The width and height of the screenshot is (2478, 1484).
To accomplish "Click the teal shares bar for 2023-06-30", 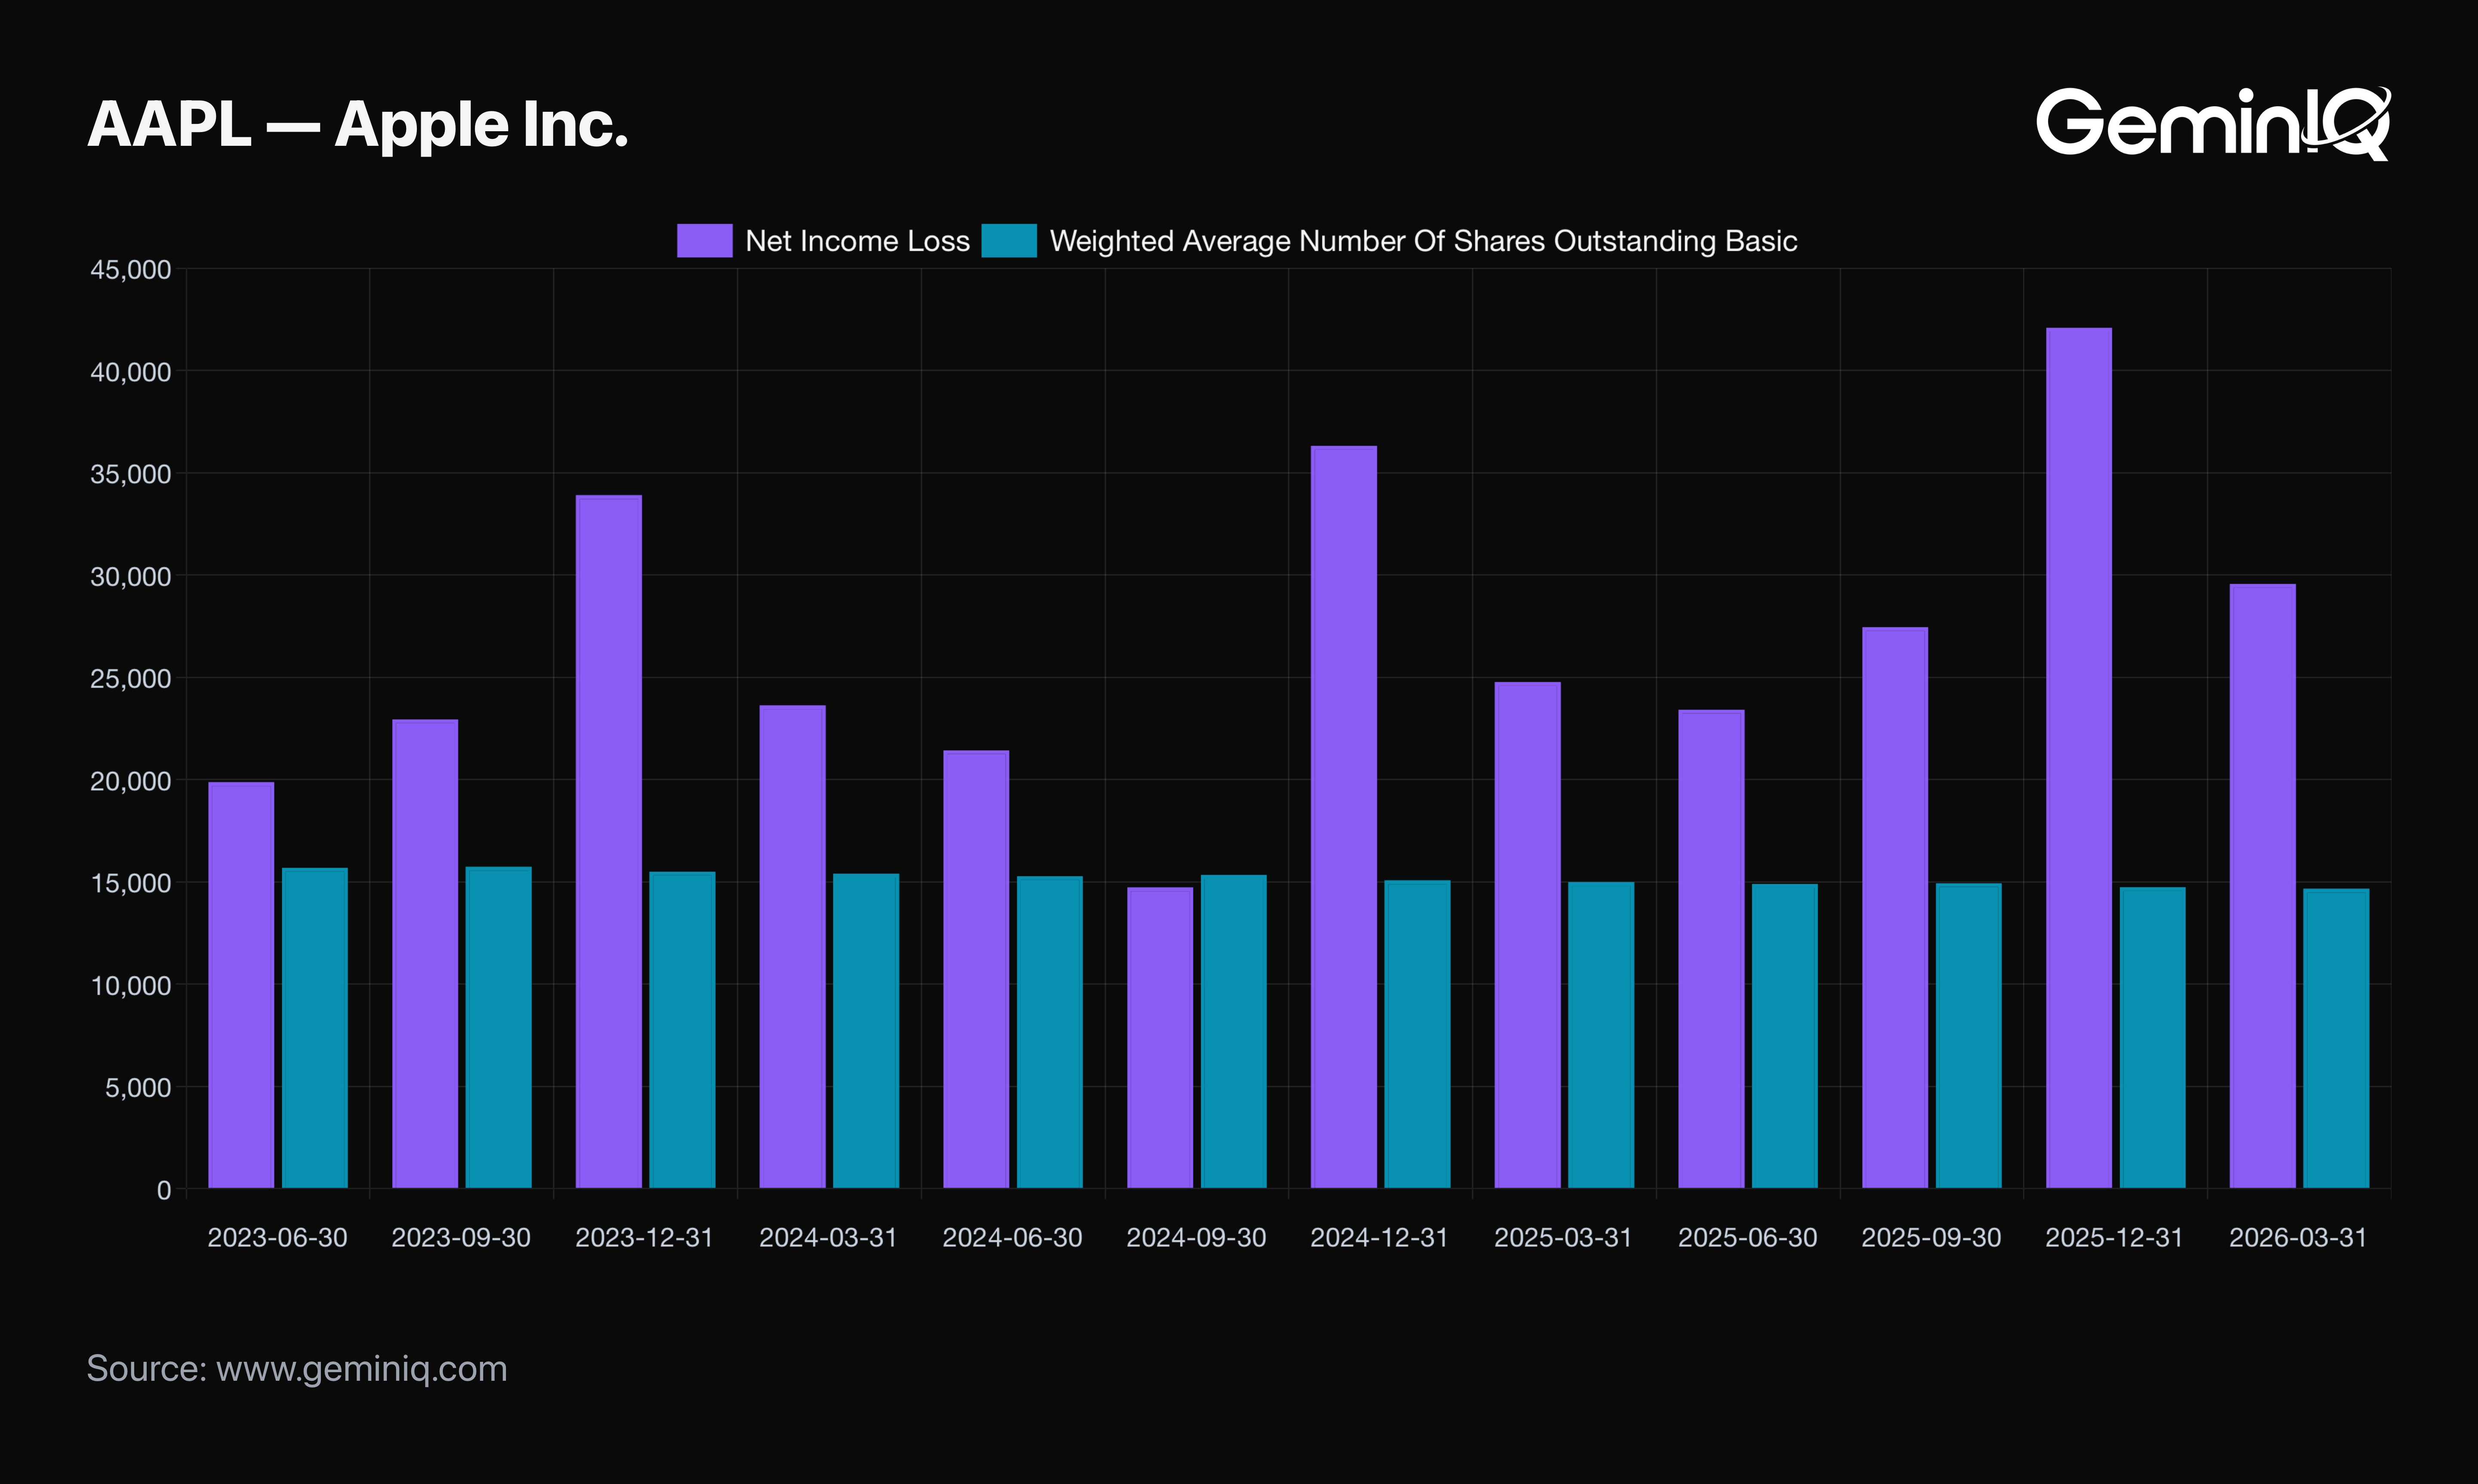I will pos(315,1028).
